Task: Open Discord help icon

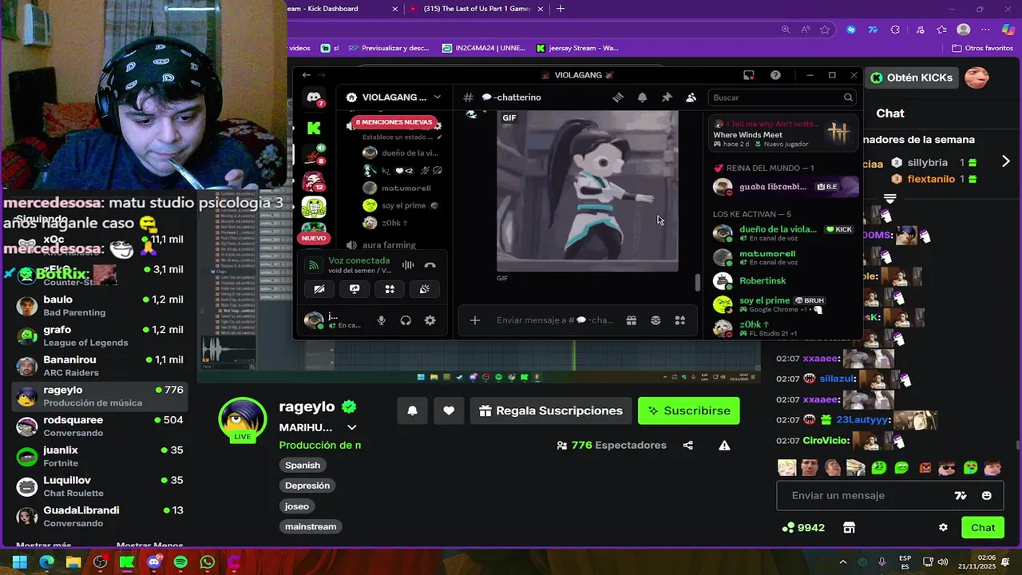Action: [x=775, y=75]
